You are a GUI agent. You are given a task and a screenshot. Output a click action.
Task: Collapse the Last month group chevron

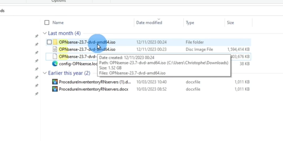point(45,34)
